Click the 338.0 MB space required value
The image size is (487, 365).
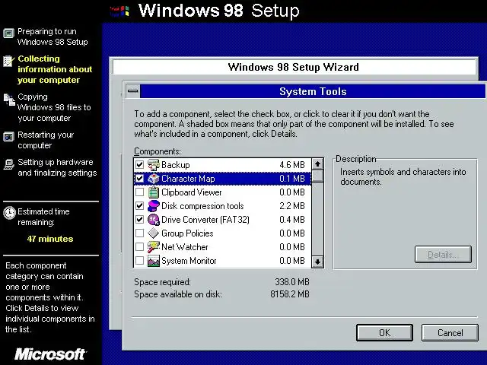[292, 282]
